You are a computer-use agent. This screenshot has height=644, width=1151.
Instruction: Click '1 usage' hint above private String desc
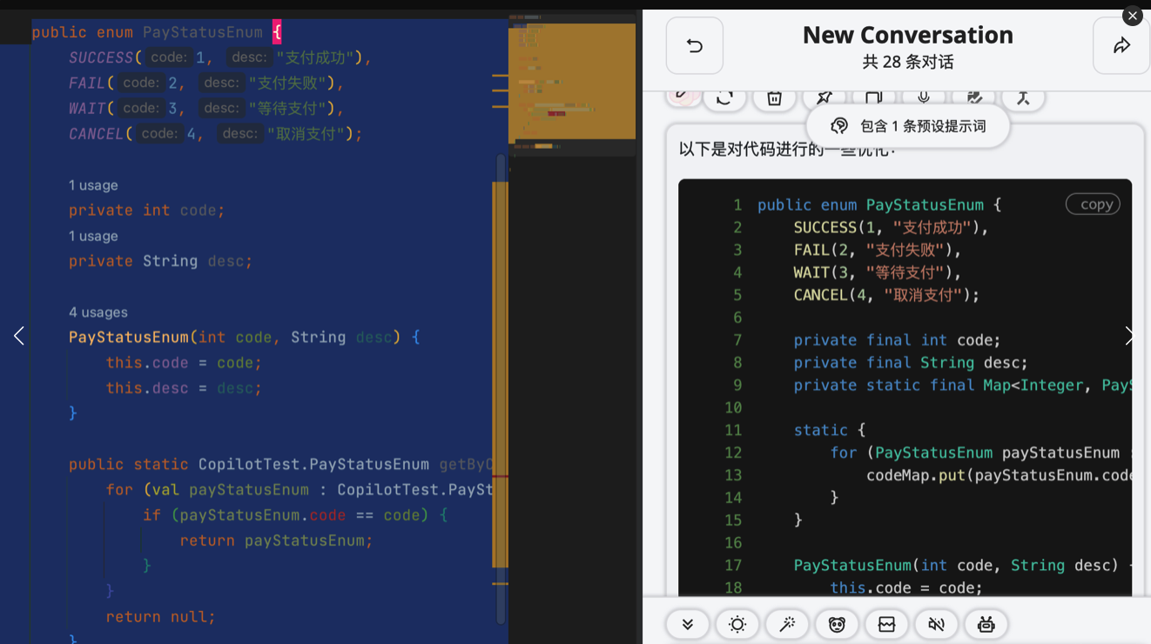(93, 236)
